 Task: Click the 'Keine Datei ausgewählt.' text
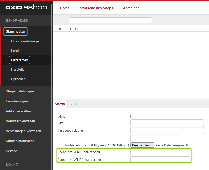coord(172,145)
